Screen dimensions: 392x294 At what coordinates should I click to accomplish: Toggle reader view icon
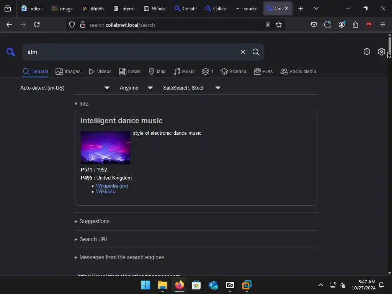(x=268, y=24)
